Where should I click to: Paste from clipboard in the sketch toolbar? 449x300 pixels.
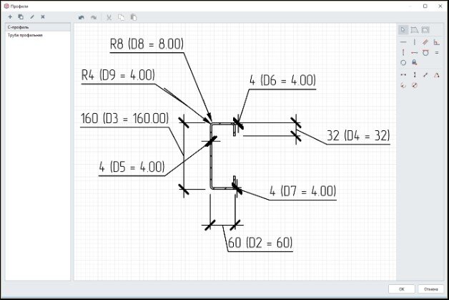134,17
